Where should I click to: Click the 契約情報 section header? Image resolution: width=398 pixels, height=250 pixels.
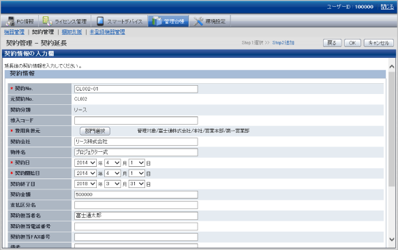195,74
